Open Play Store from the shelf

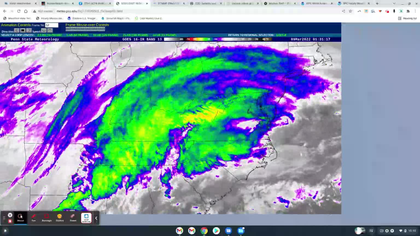click(x=216, y=231)
